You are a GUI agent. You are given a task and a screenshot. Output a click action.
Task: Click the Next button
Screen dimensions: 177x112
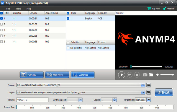point(164,92)
